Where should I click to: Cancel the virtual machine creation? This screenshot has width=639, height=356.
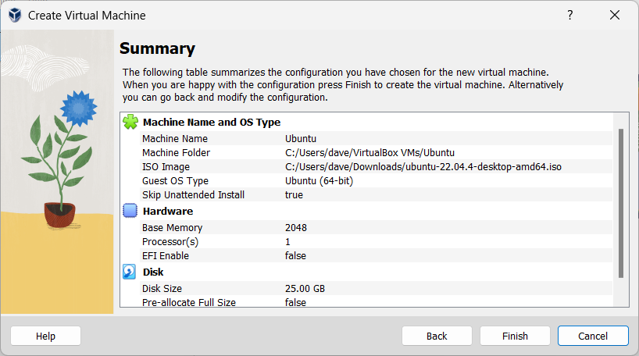(593, 336)
